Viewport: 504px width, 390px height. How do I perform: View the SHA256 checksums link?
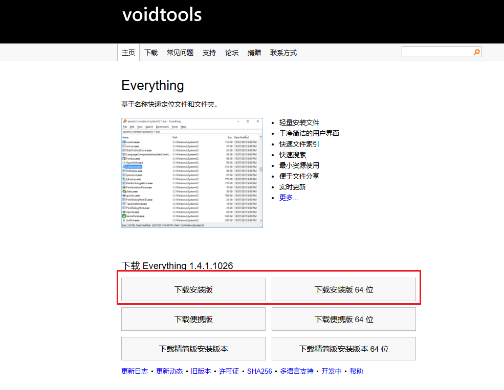click(x=259, y=371)
